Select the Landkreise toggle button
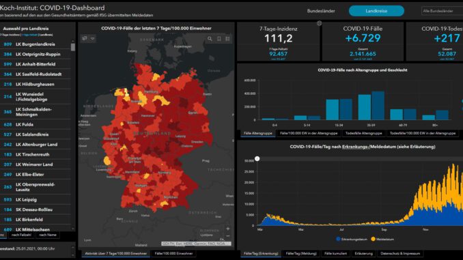 click(376, 11)
